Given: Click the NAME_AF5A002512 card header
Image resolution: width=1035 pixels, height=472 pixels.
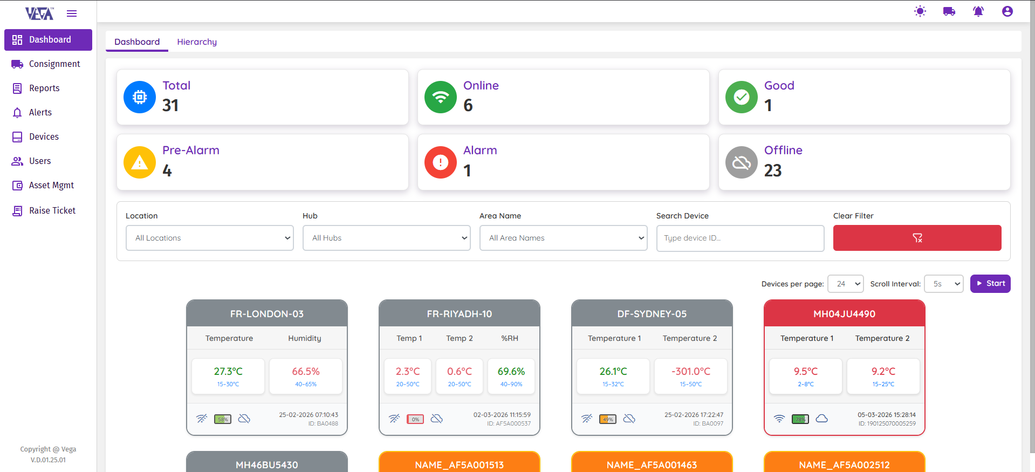Looking at the screenshot, I should pyautogui.click(x=845, y=462).
